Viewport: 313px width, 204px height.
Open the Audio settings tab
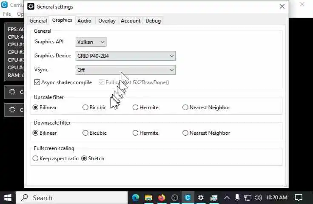(84, 21)
